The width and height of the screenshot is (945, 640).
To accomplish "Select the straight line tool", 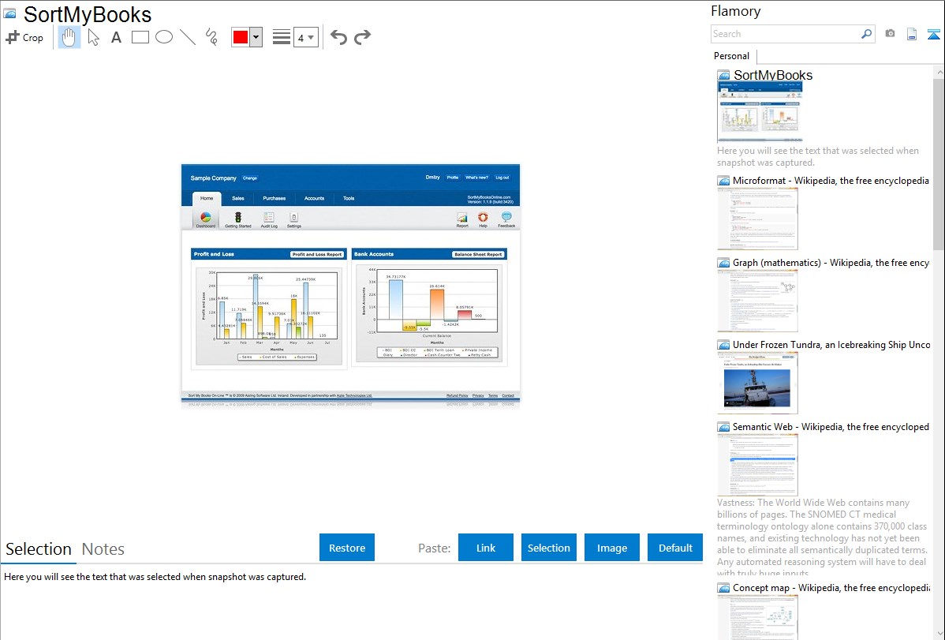I will click(188, 37).
